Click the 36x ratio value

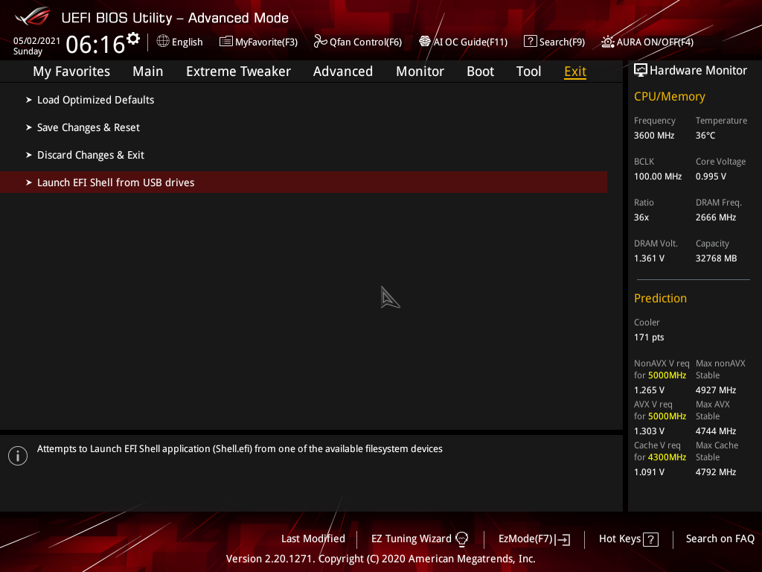coord(641,217)
